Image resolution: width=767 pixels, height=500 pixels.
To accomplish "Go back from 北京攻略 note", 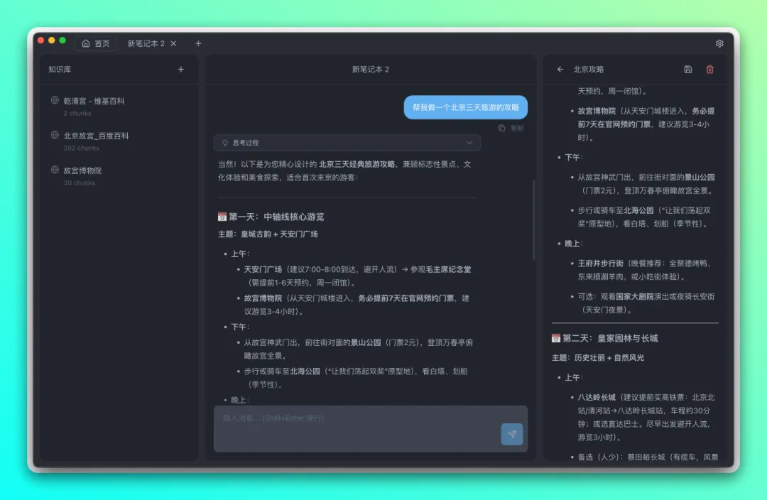I will pos(560,70).
